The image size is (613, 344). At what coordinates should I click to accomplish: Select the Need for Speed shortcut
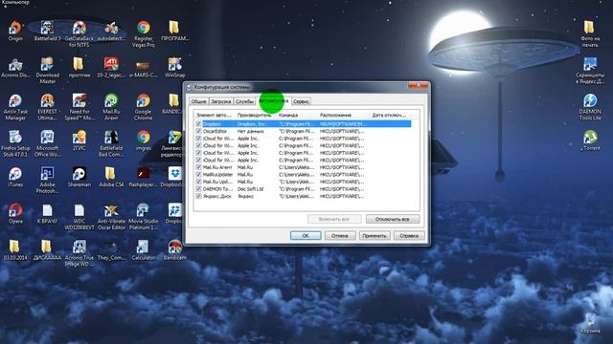point(79,107)
